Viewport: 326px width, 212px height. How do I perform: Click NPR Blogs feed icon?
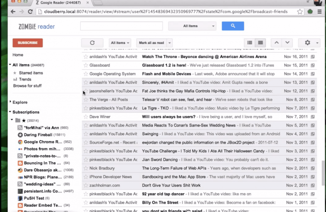[x=20, y=177]
